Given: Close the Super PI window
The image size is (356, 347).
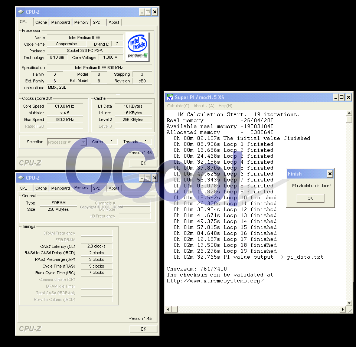Looking at the screenshot, I should 349,98.
